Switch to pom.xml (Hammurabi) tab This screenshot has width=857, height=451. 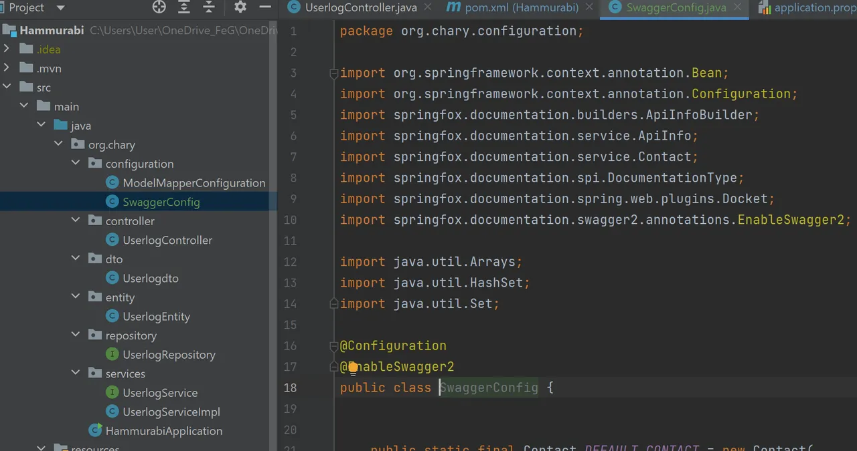pyautogui.click(x=522, y=8)
